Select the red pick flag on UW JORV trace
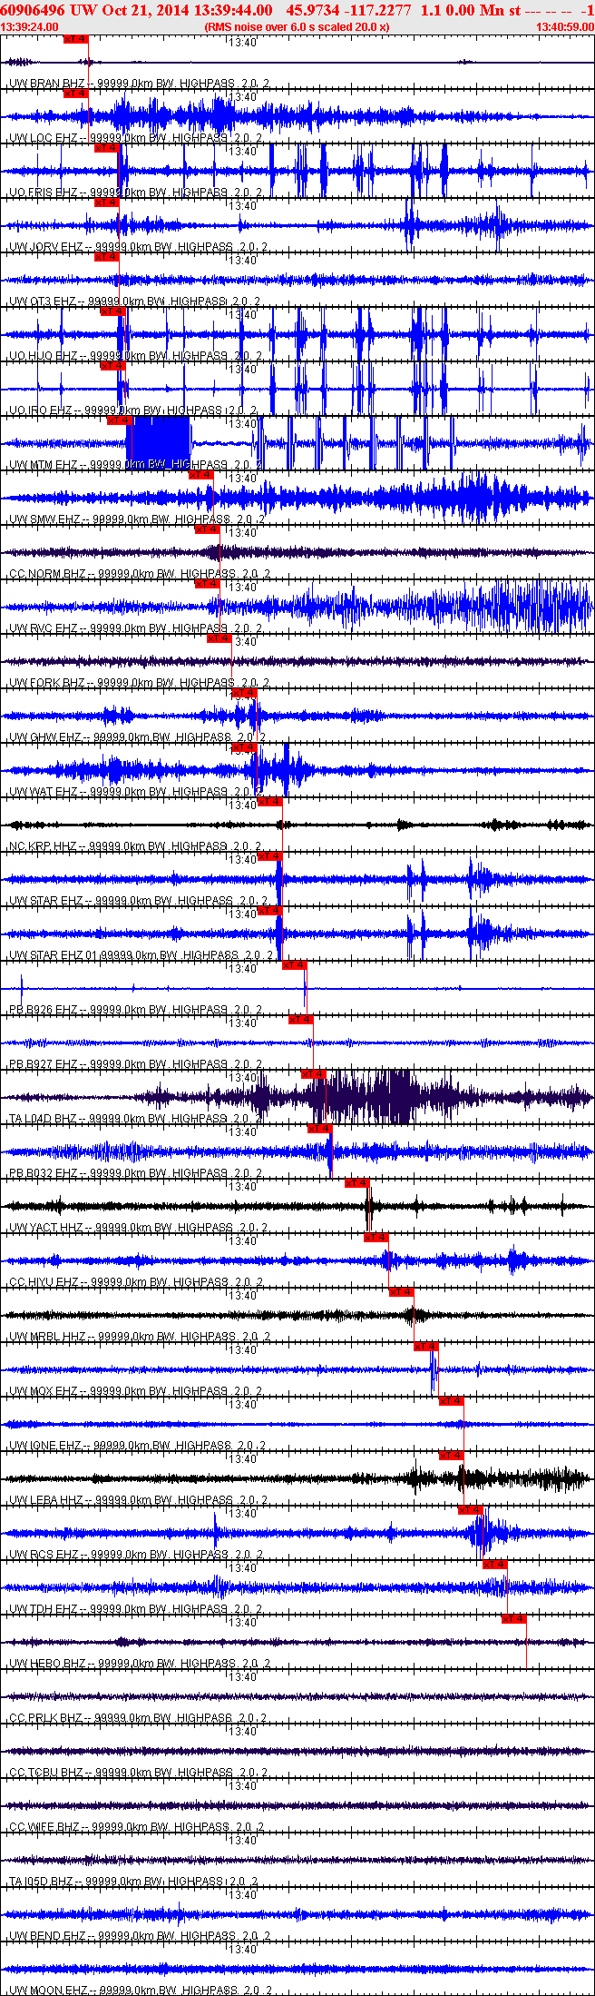The image size is (595, 1996). [107, 203]
